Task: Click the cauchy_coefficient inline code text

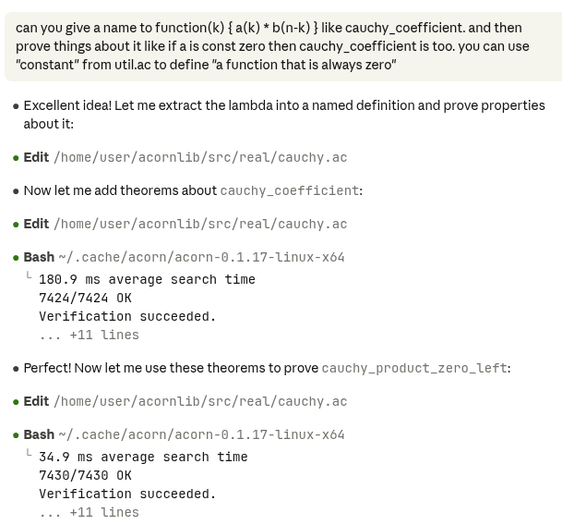Action: point(290,190)
